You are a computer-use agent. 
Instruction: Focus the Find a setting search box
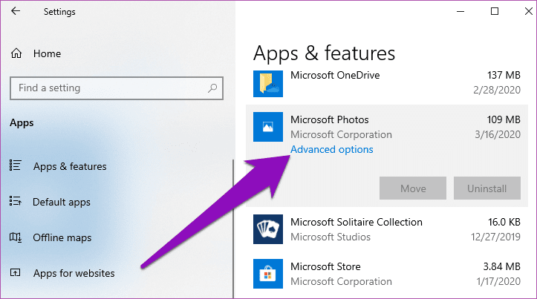coord(117,88)
